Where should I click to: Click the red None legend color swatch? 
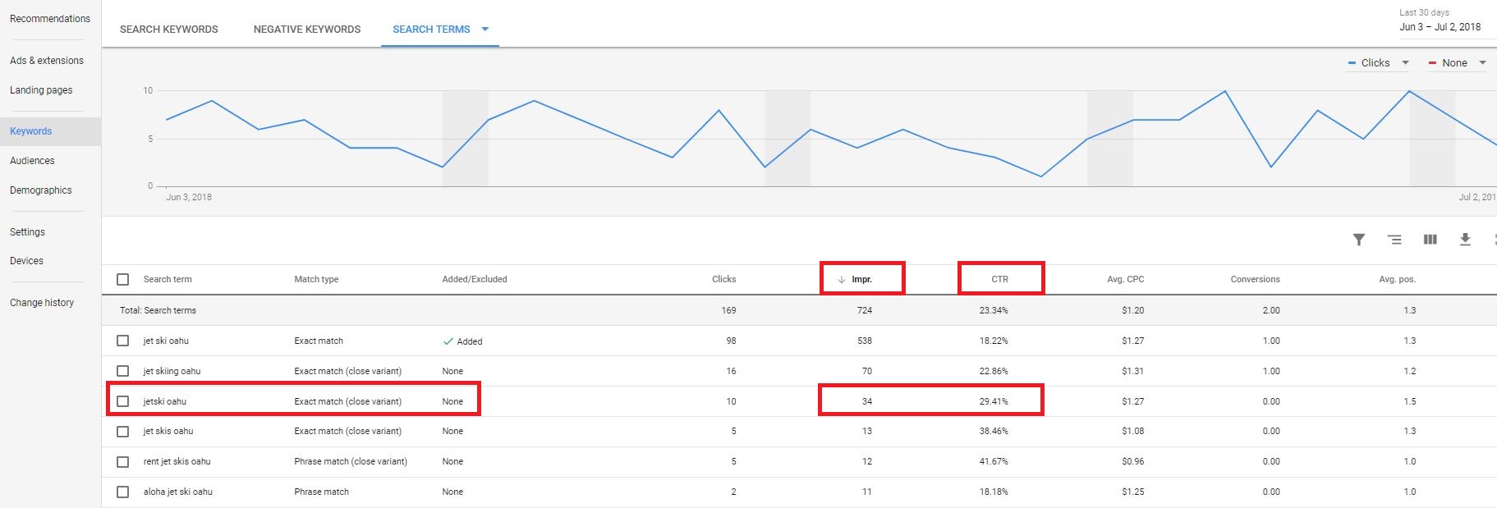(x=1432, y=63)
